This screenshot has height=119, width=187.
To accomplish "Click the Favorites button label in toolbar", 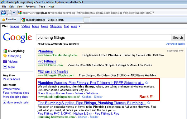I will [11, 19].
